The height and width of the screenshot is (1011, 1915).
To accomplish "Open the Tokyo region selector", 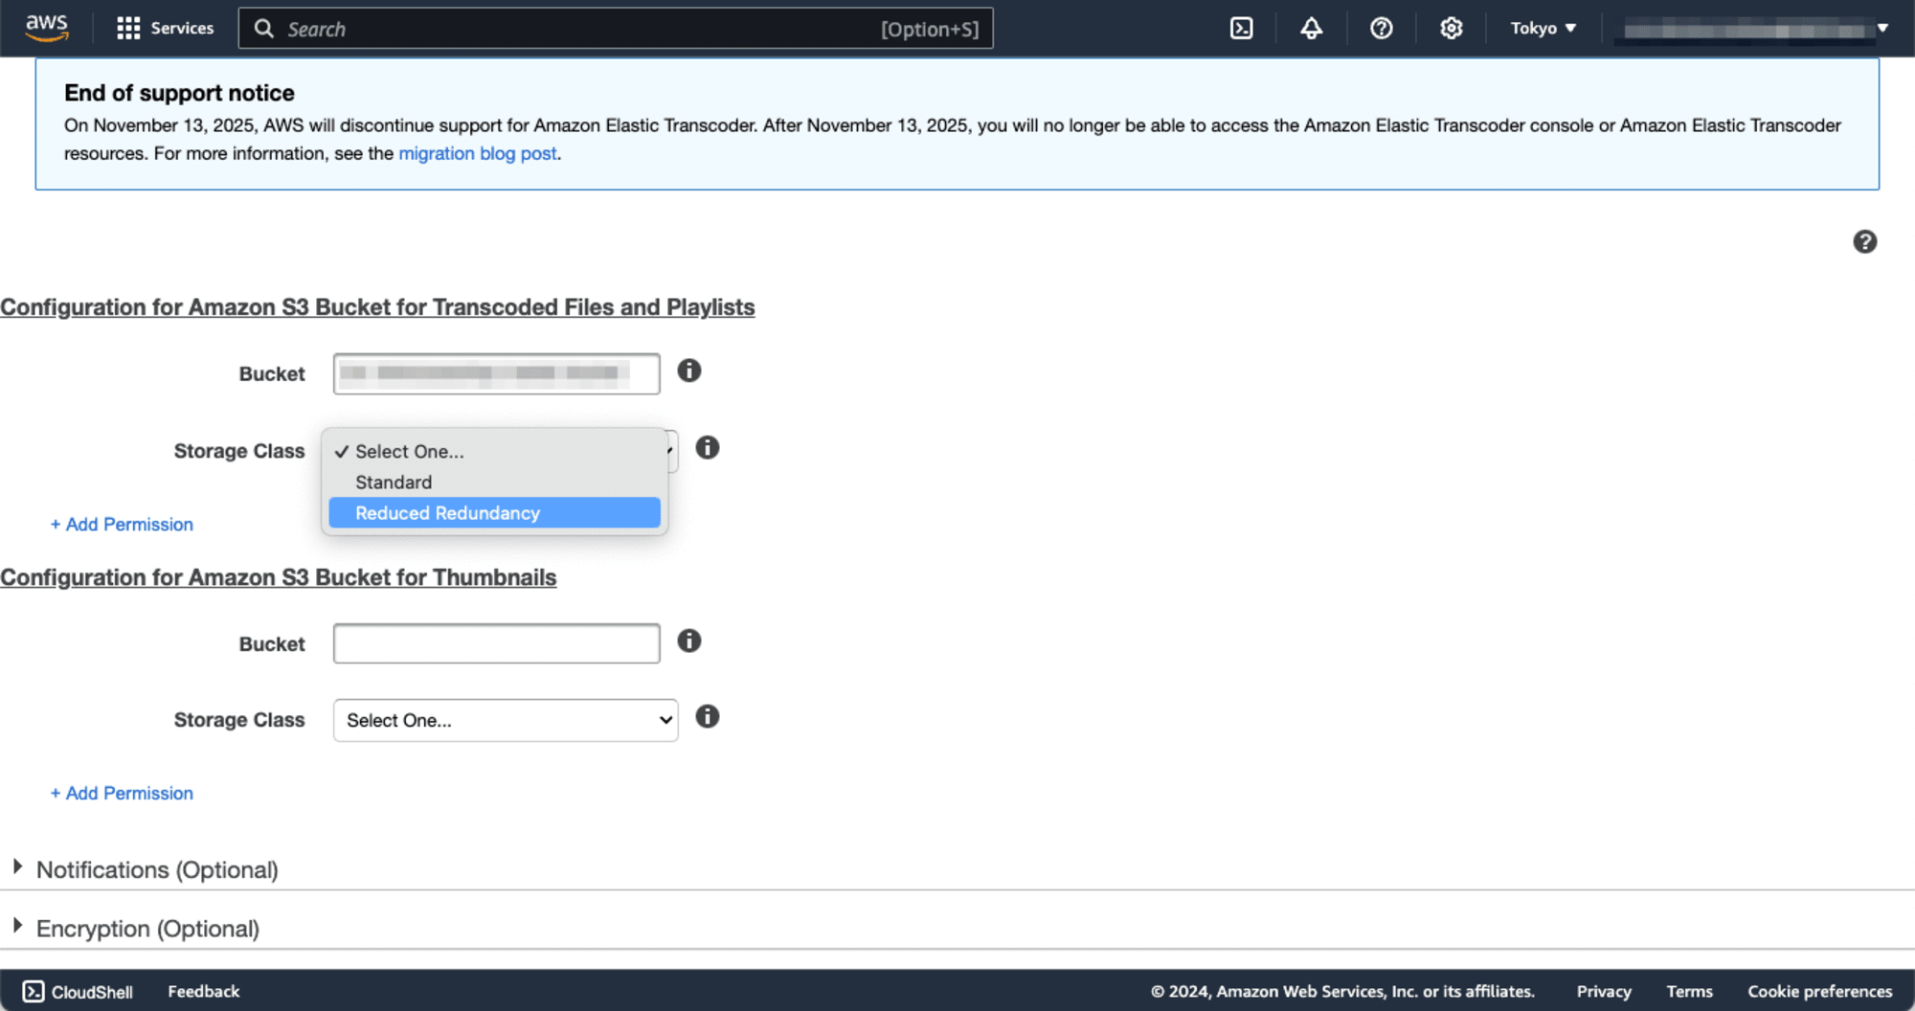I will click(1543, 29).
